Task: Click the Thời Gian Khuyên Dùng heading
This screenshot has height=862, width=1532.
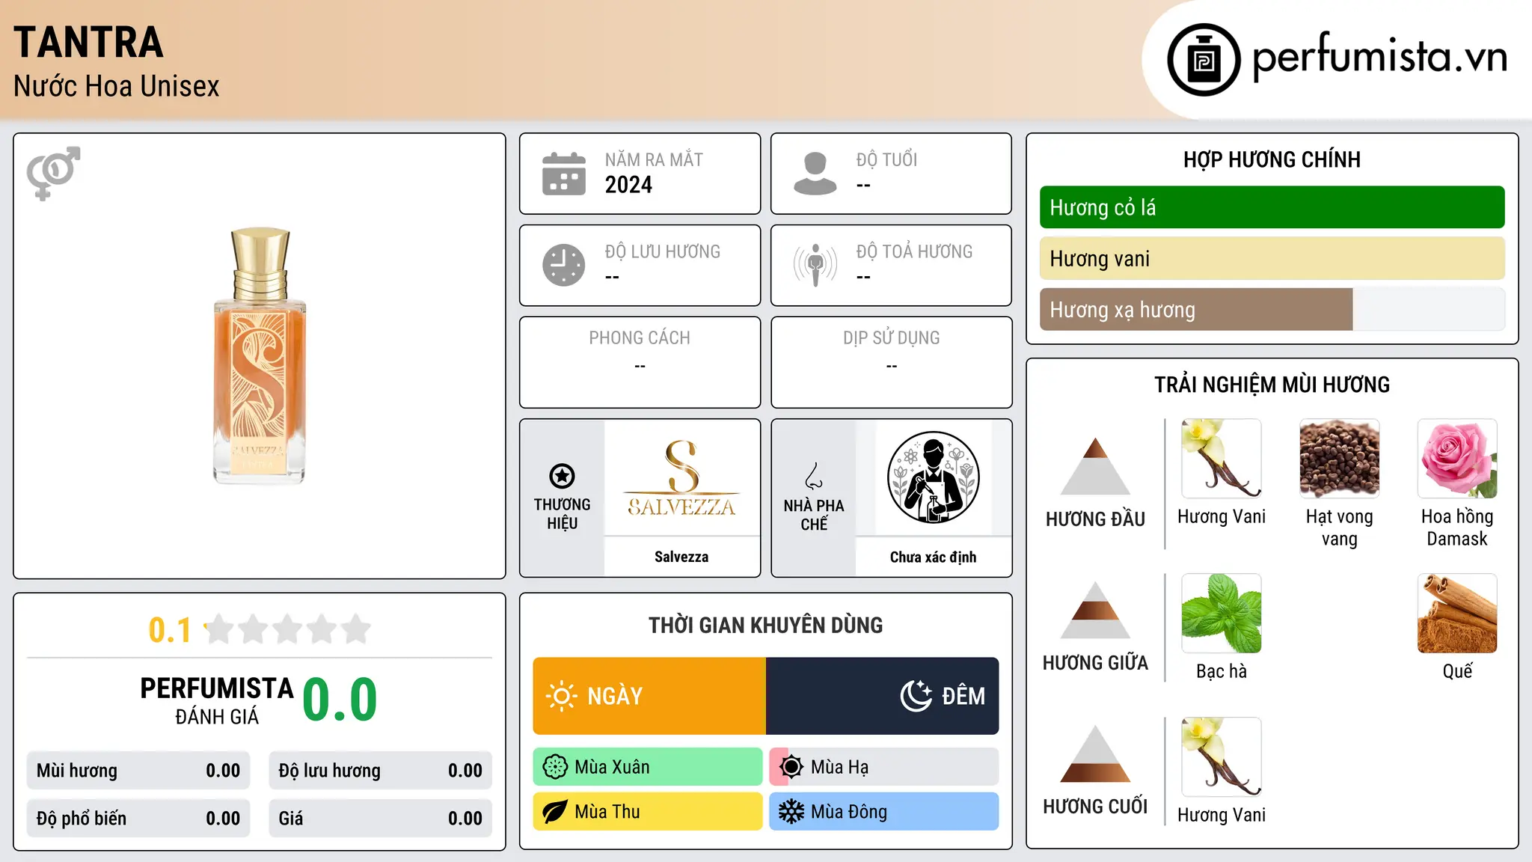Action: point(766,625)
